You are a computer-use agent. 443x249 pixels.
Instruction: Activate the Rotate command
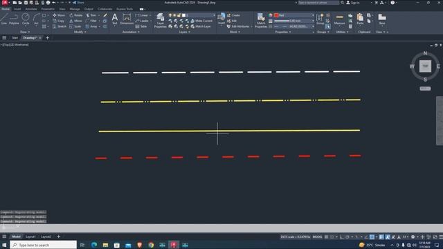pyautogui.click(x=76, y=15)
